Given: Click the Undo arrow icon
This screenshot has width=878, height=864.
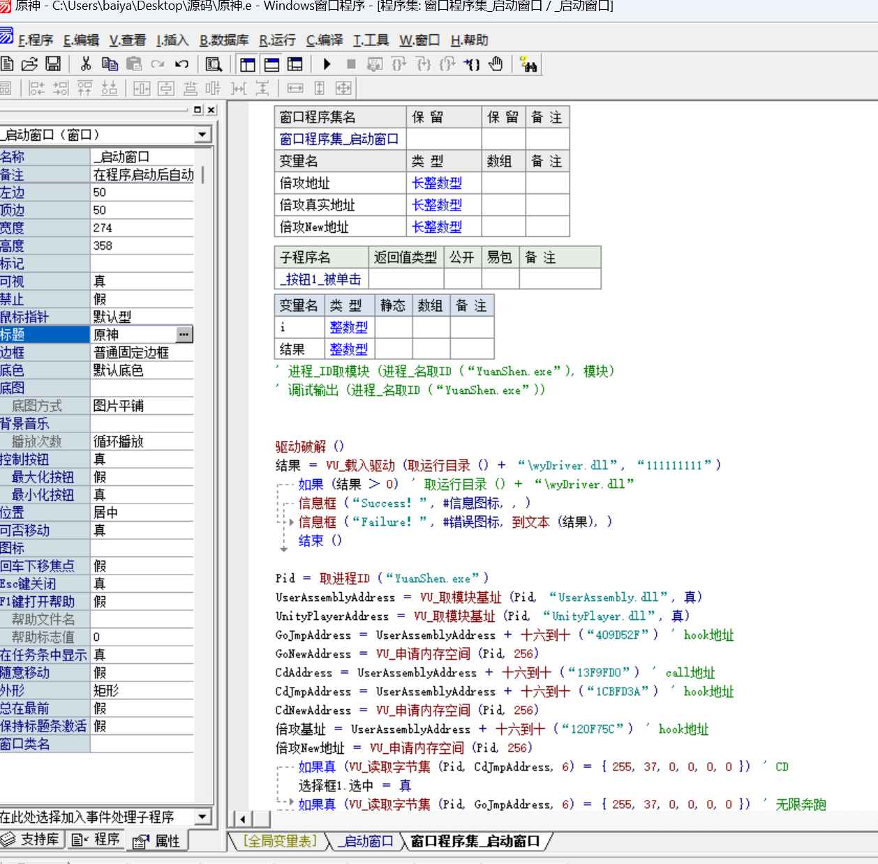Looking at the screenshot, I should [x=181, y=64].
